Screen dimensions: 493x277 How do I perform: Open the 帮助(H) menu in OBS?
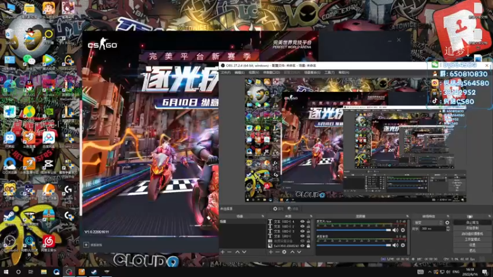click(x=344, y=73)
